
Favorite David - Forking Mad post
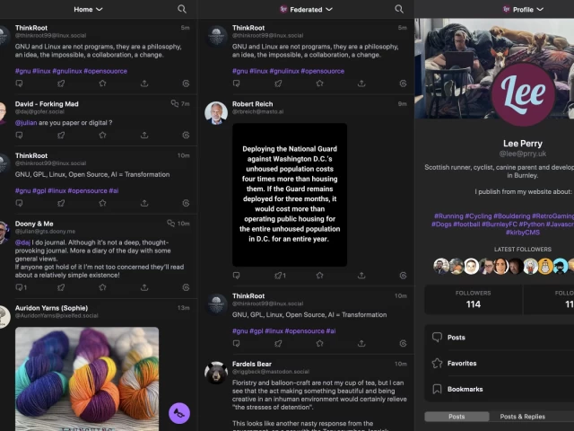(x=102, y=136)
